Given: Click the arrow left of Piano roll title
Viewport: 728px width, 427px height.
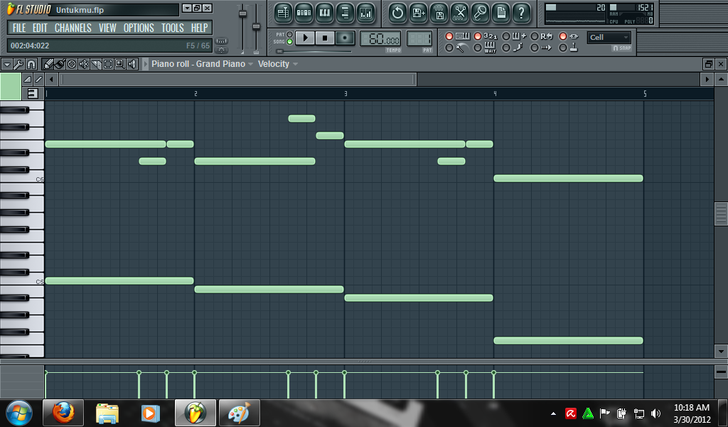Looking at the screenshot, I should click(145, 64).
